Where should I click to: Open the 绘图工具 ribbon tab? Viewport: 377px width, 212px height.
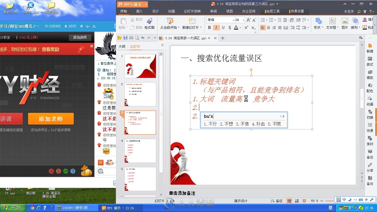(272, 11)
